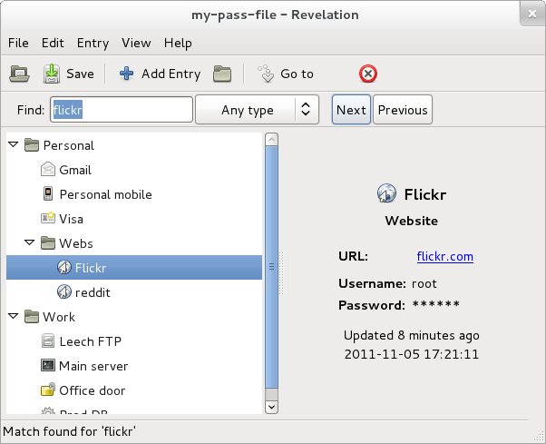Click the tree scrollbar up arrow
The height and width of the screenshot is (444, 546).
click(271, 140)
